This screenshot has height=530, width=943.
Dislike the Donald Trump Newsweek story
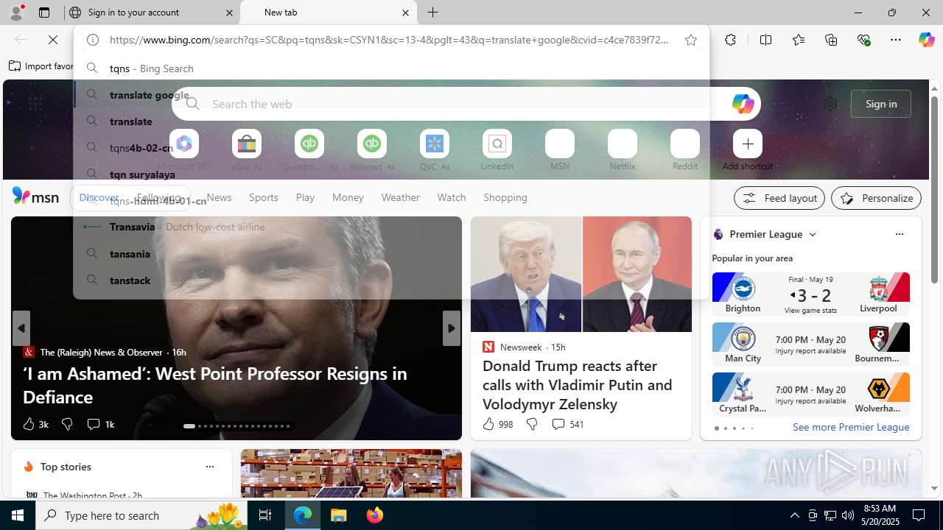[x=532, y=424]
